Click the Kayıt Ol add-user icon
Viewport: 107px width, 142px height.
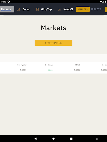(x=60, y=9)
